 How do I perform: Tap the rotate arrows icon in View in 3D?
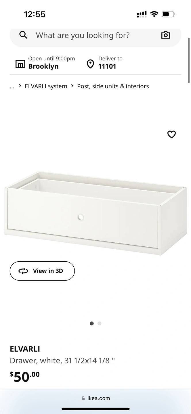23,271
